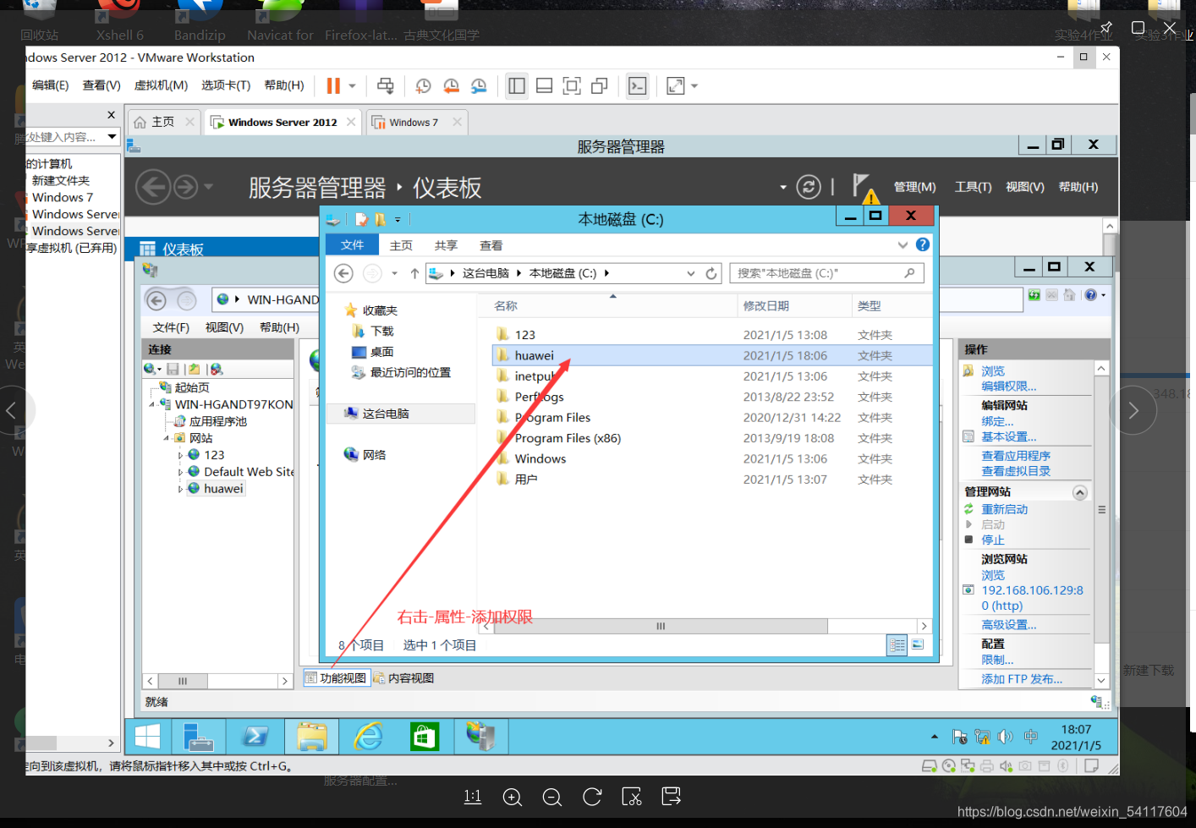Click Server Manager refresh icon
Image resolution: width=1196 pixels, height=828 pixels.
point(809,187)
